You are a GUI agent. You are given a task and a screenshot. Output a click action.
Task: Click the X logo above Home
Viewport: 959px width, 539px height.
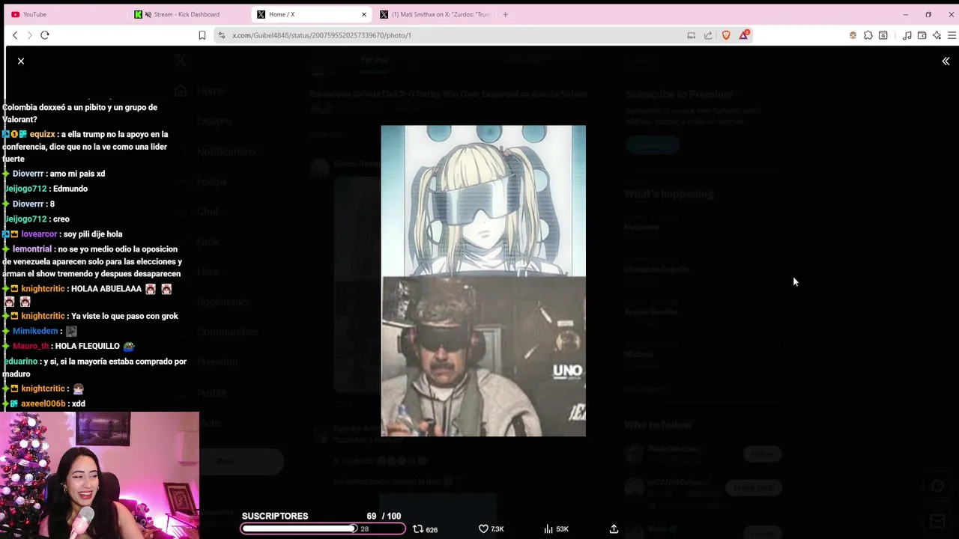point(181,61)
